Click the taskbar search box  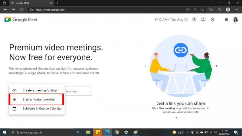point(41,132)
